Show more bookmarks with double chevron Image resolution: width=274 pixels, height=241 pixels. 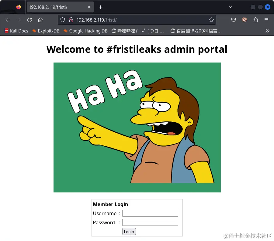tap(267, 31)
